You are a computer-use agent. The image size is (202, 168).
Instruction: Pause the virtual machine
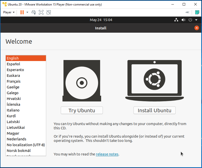pos(22,12)
